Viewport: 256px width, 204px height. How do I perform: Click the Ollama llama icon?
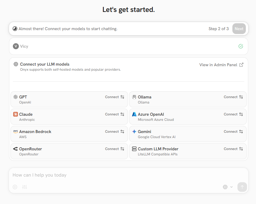coord(134,97)
